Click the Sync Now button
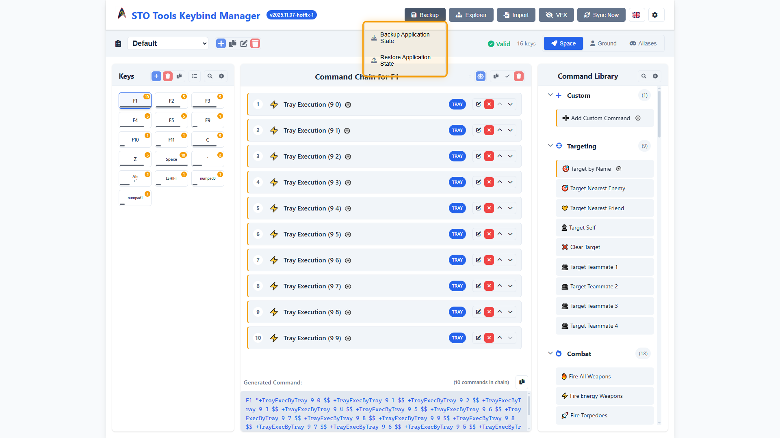The width and height of the screenshot is (780, 438). tap(601, 15)
